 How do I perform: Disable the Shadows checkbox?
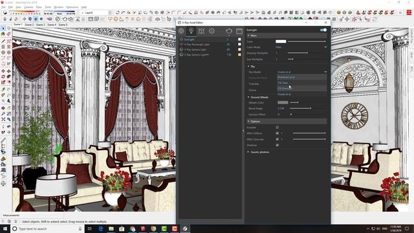[278, 145]
